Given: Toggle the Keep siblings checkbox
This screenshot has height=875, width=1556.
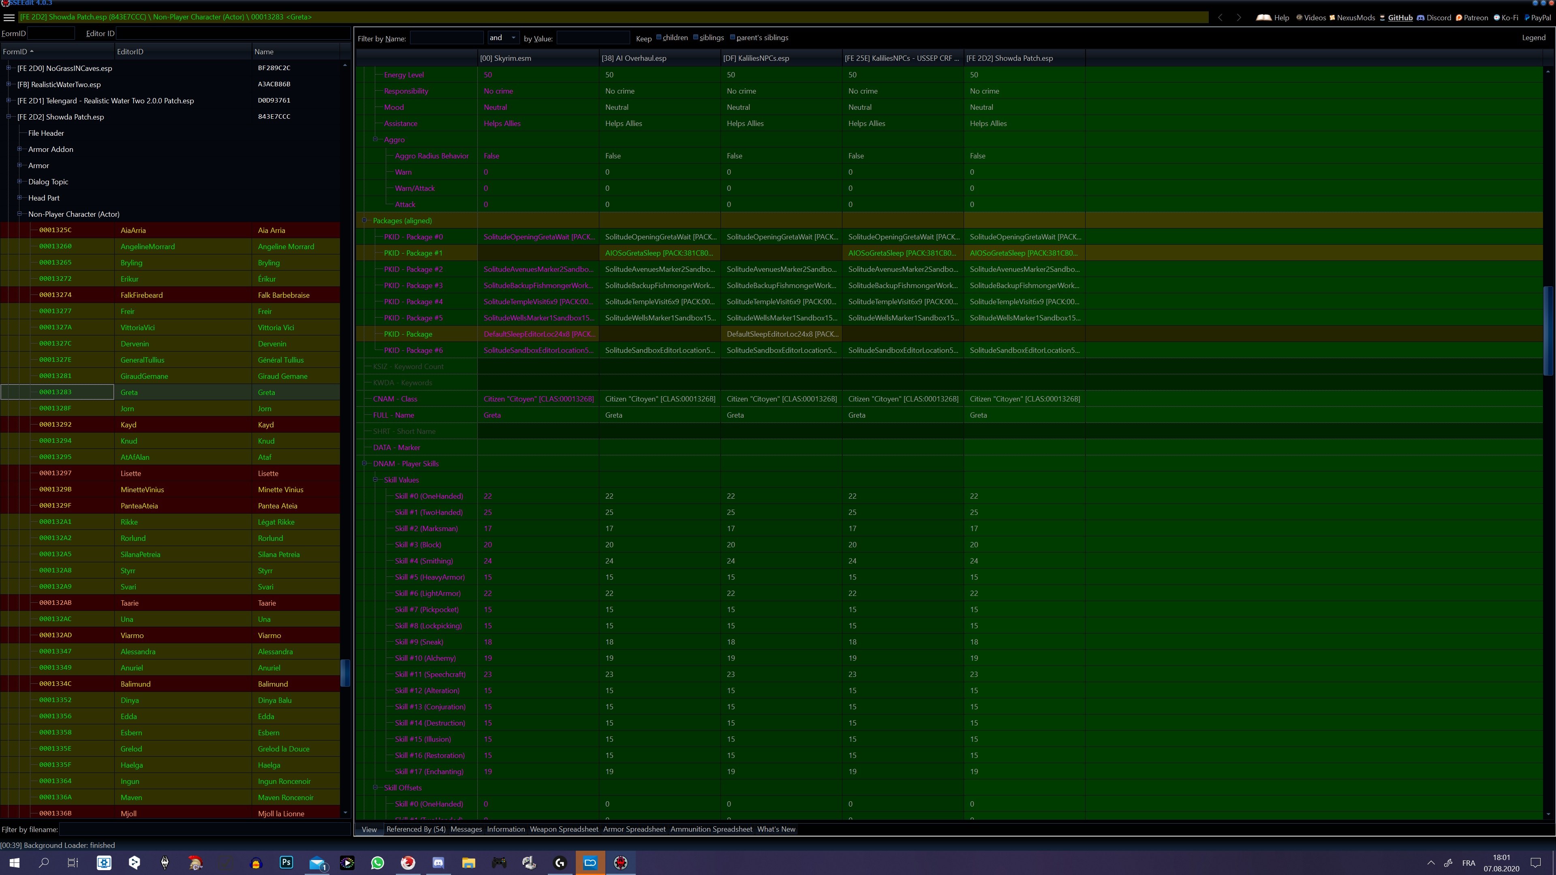Looking at the screenshot, I should tap(696, 37).
